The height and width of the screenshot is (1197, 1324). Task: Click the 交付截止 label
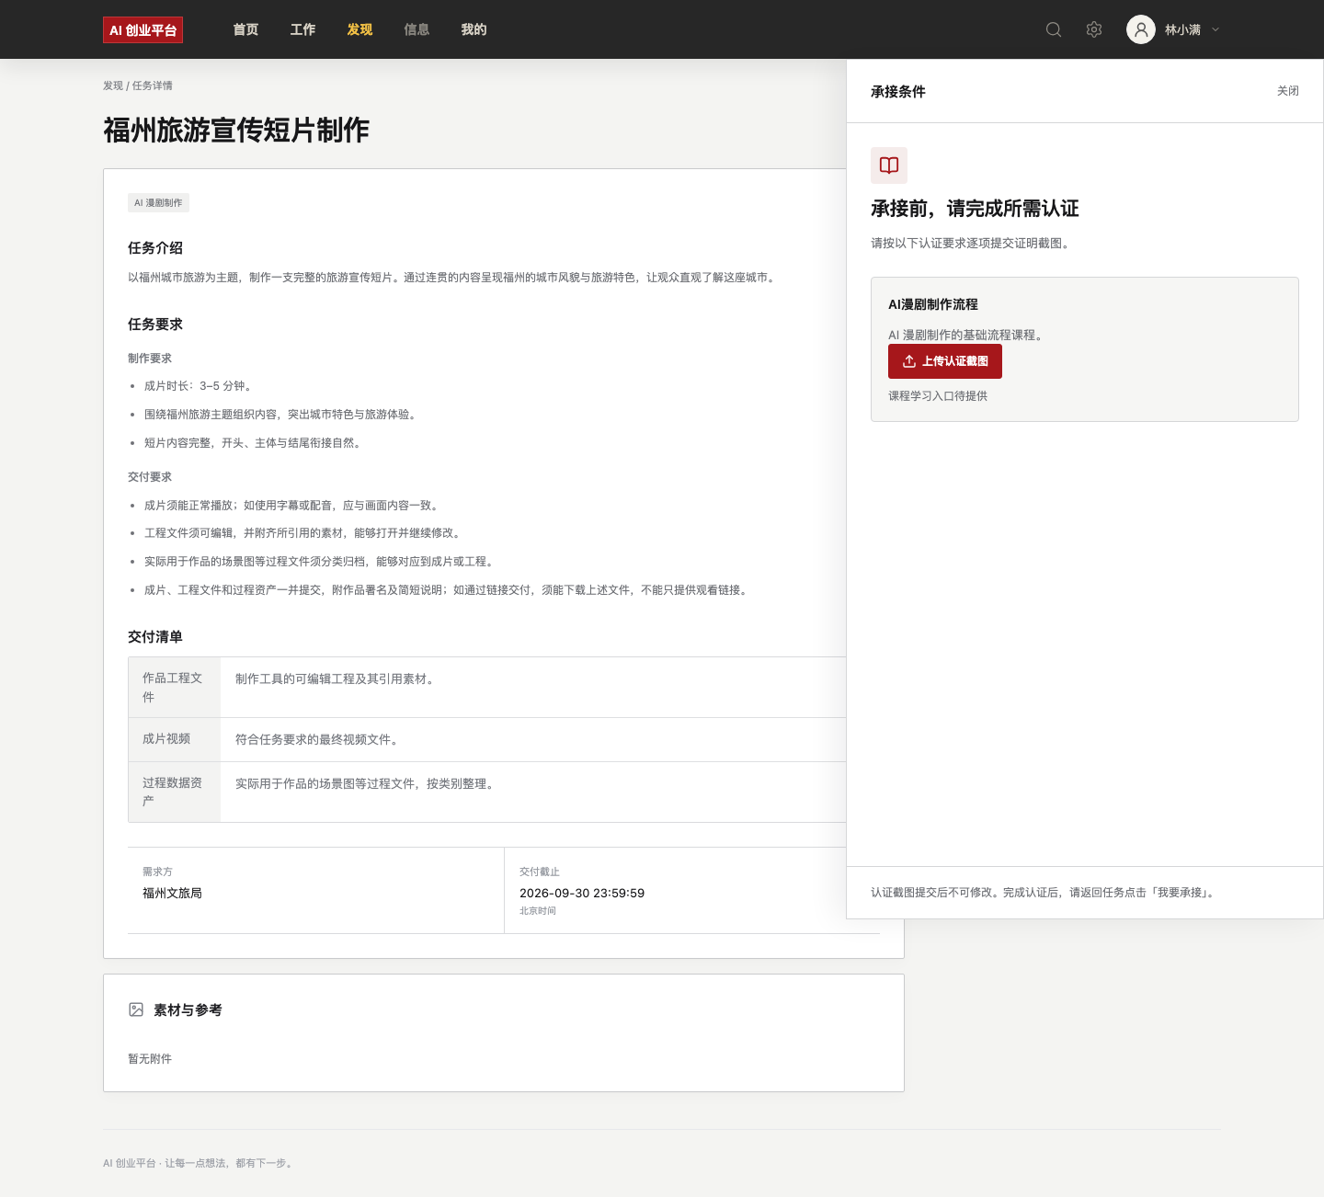pyautogui.click(x=540, y=872)
